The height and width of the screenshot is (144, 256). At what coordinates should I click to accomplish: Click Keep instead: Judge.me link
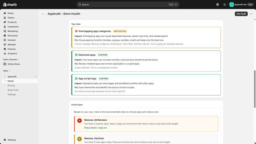tap(95, 128)
